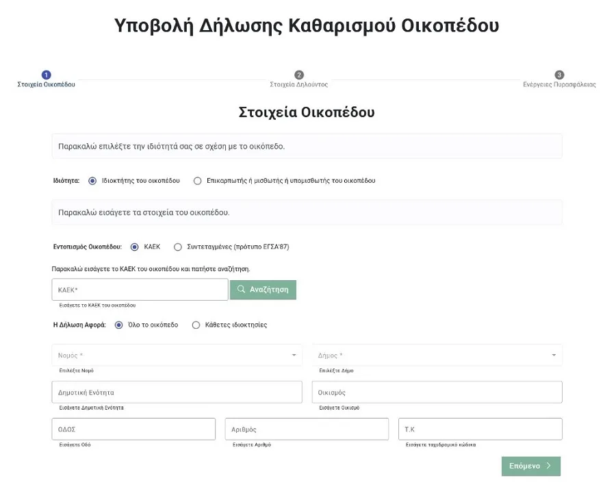Click hint text Εισάγετε Οδό
Screen dimensions: 616x487
coord(75,445)
